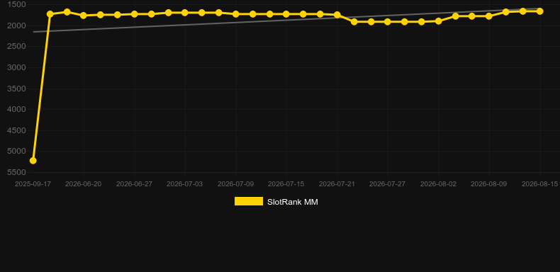560x272 pixels.
Task: Select the final data point on 2026-08-15
Action: [539, 11]
